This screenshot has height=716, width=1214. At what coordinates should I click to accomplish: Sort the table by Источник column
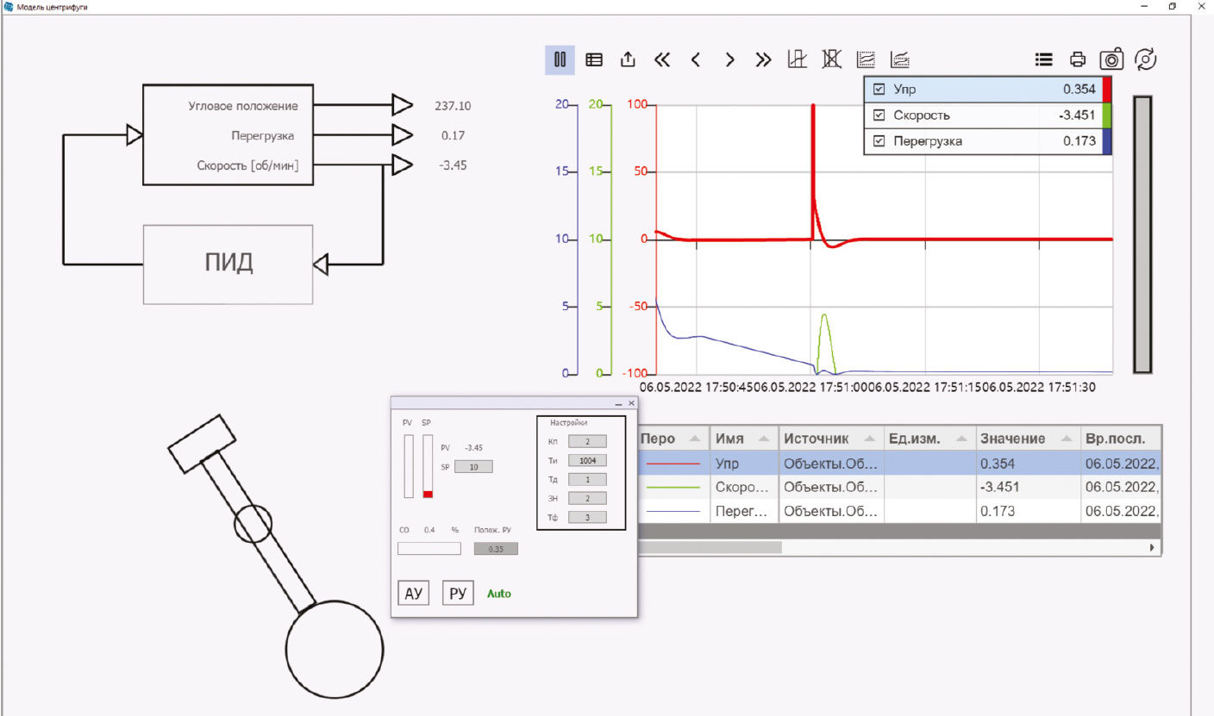832,439
